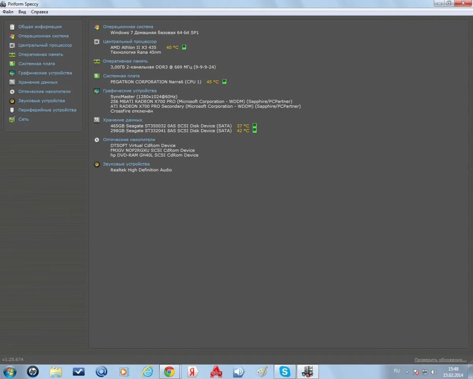
Task: Click the DTSOFT Virtual CdRom Device line
Action: [143, 146]
